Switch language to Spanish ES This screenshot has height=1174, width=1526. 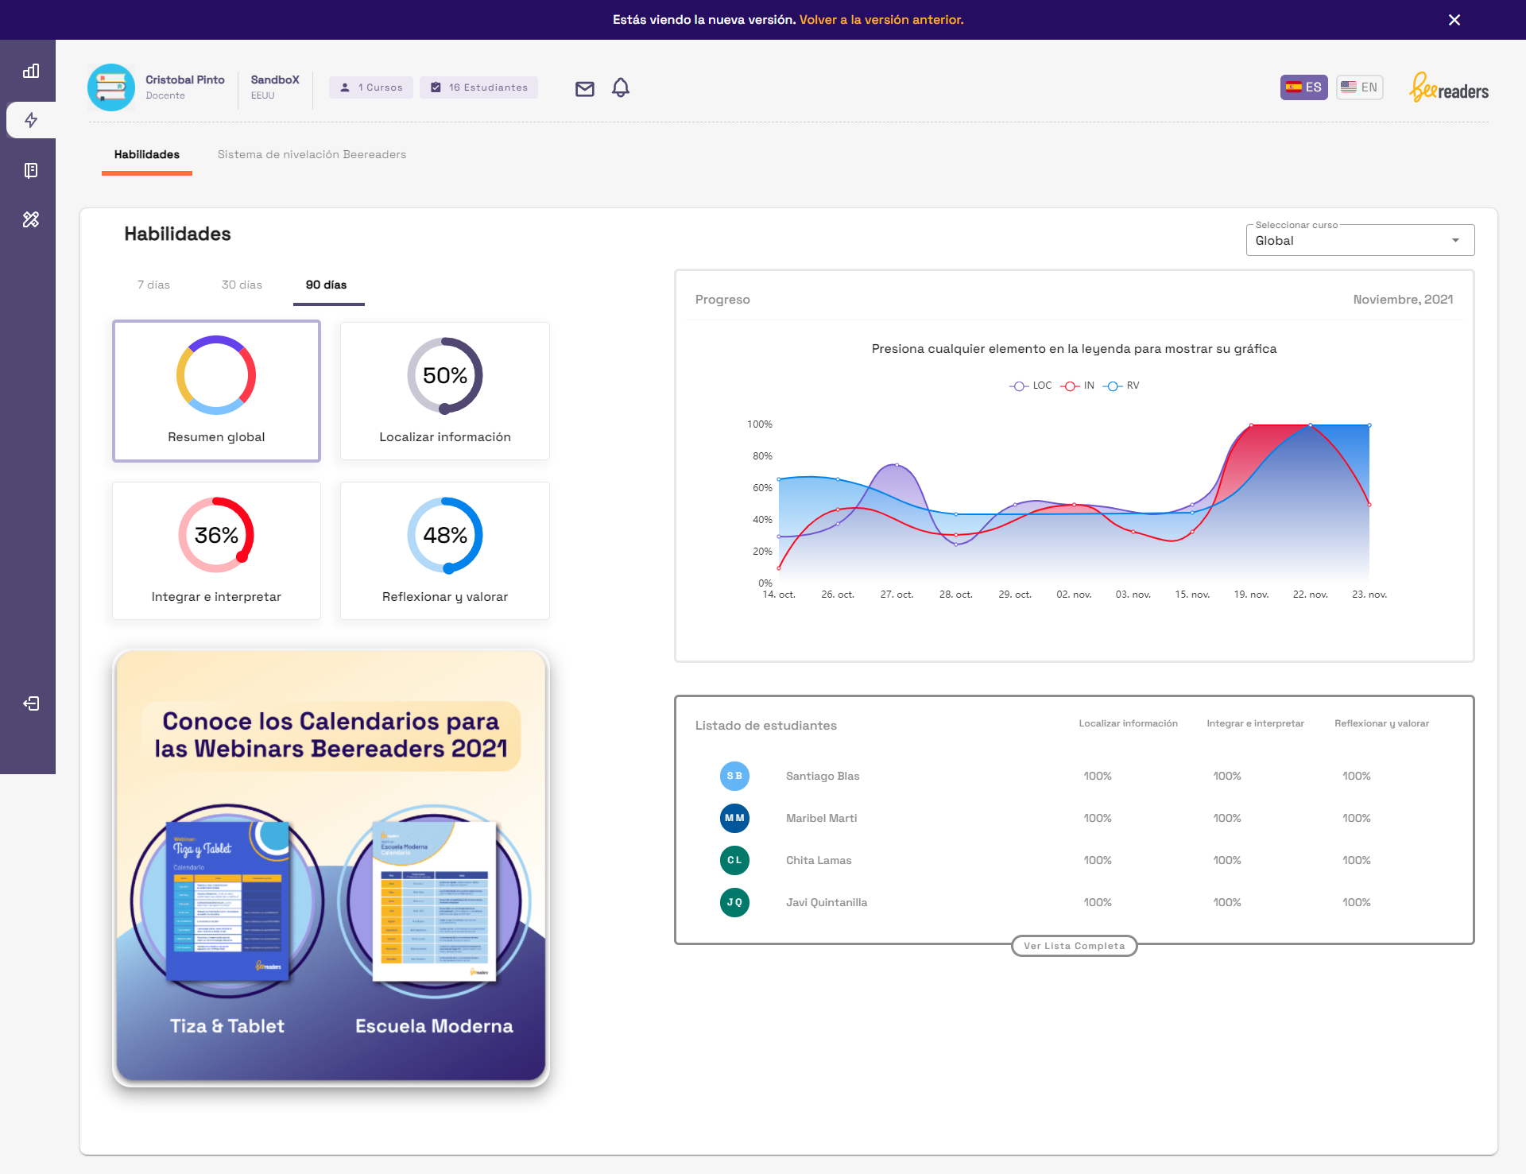[x=1303, y=87]
